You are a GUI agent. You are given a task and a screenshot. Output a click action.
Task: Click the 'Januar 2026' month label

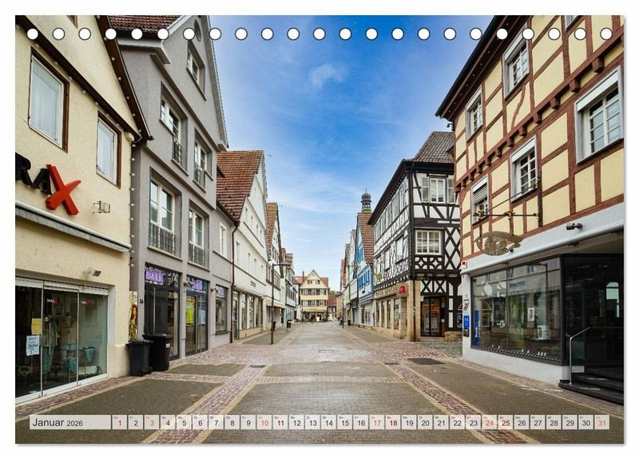pyautogui.click(x=58, y=423)
